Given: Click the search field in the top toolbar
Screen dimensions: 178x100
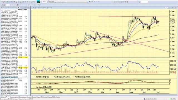Looking at the screenshot, I should pyautogui.click(x=144, y=2).
